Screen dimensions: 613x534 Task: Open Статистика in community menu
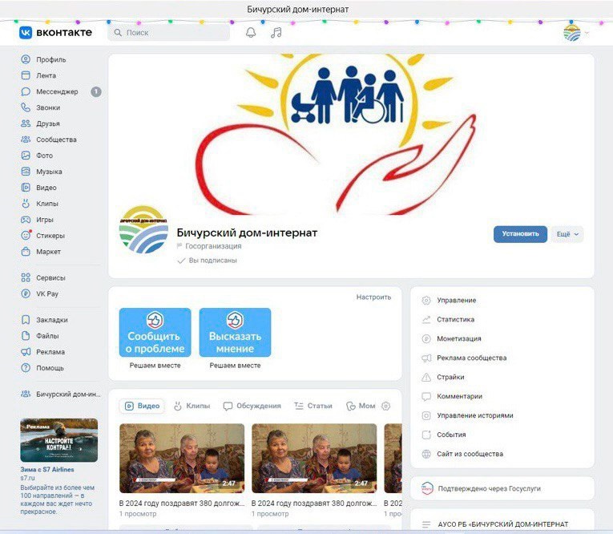[448, 320]
